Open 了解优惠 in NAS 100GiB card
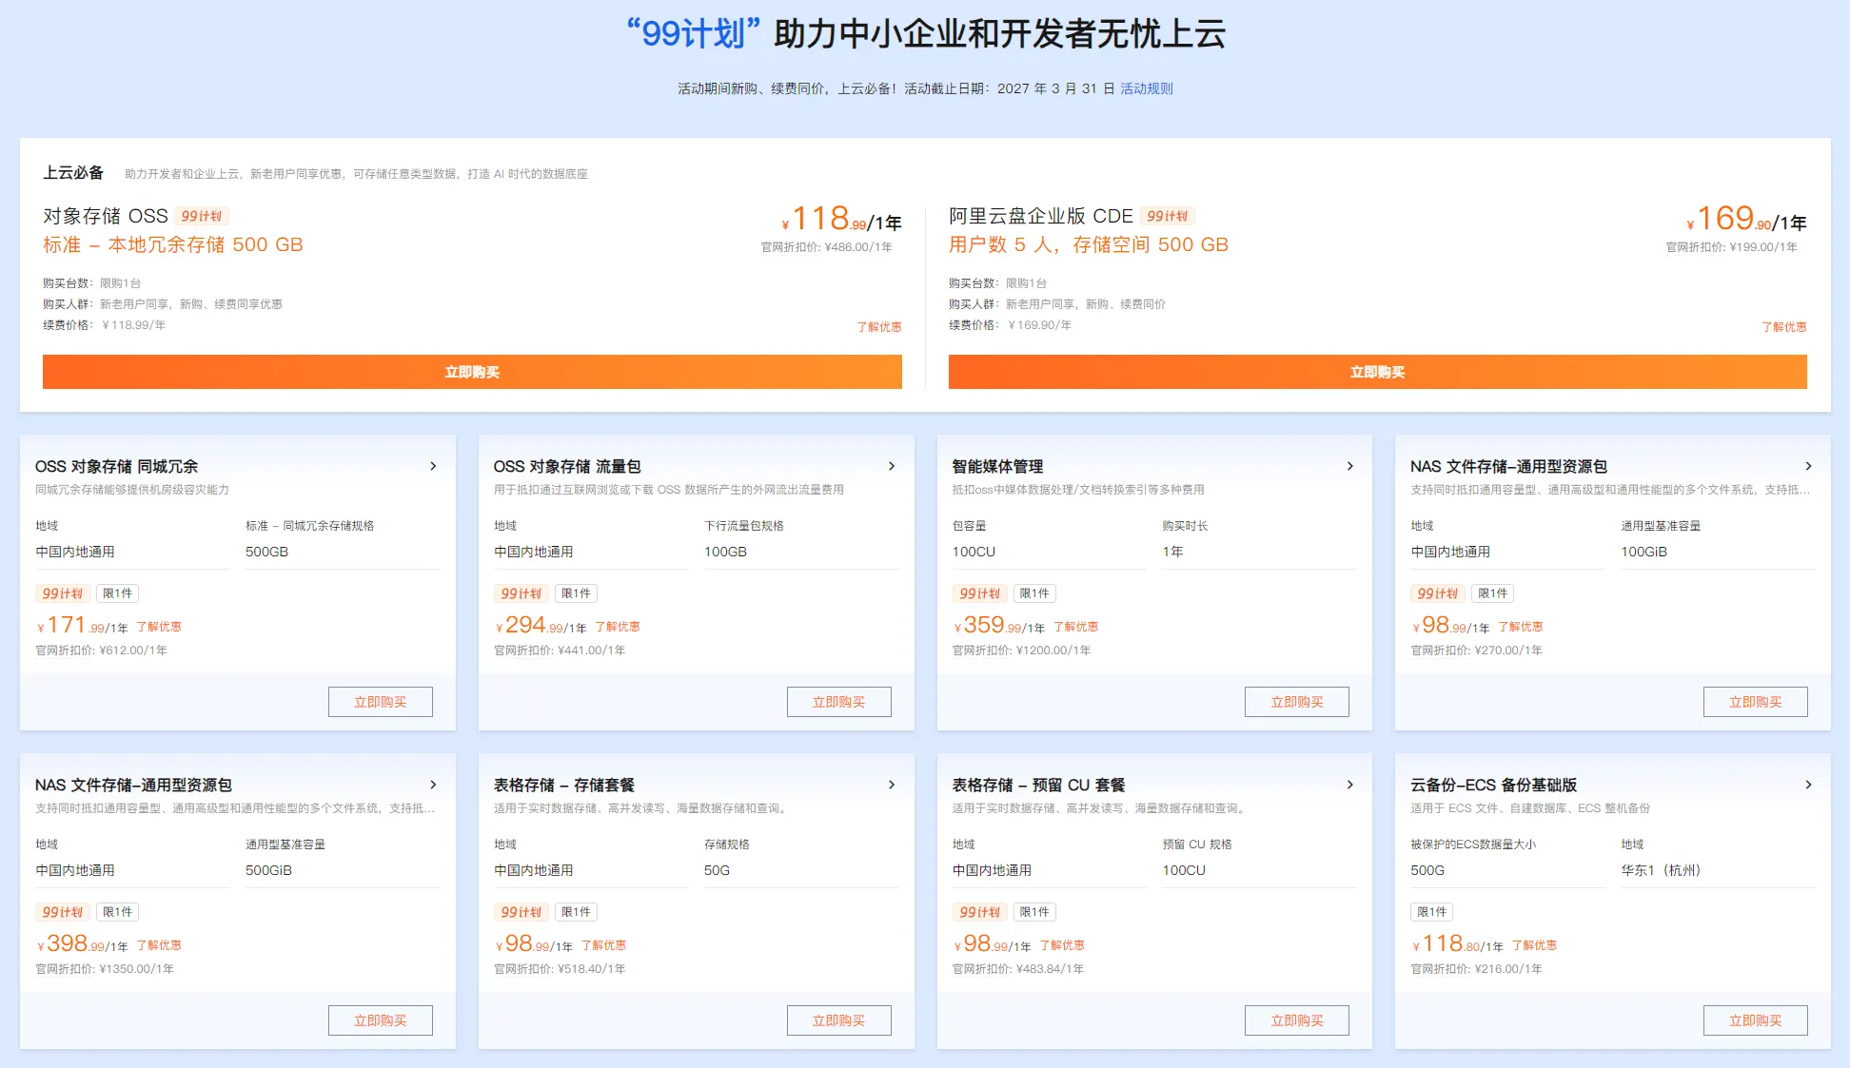The width and height of the screenshot is (1850, 1068). 1521,627
